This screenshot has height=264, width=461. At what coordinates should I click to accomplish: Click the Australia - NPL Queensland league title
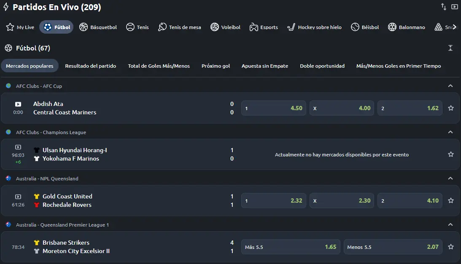tap(47, 179)
